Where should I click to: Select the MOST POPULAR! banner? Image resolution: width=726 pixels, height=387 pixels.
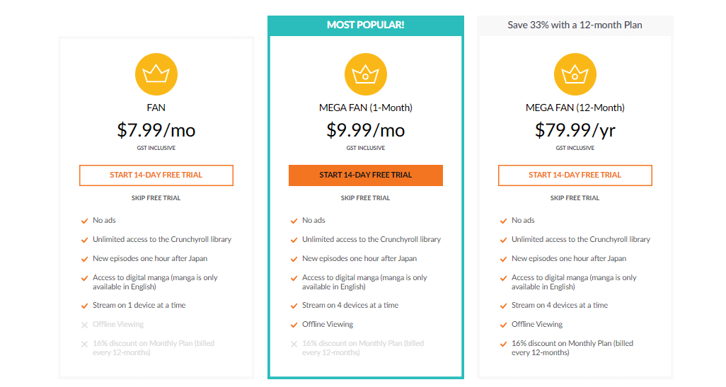point(366,25)
